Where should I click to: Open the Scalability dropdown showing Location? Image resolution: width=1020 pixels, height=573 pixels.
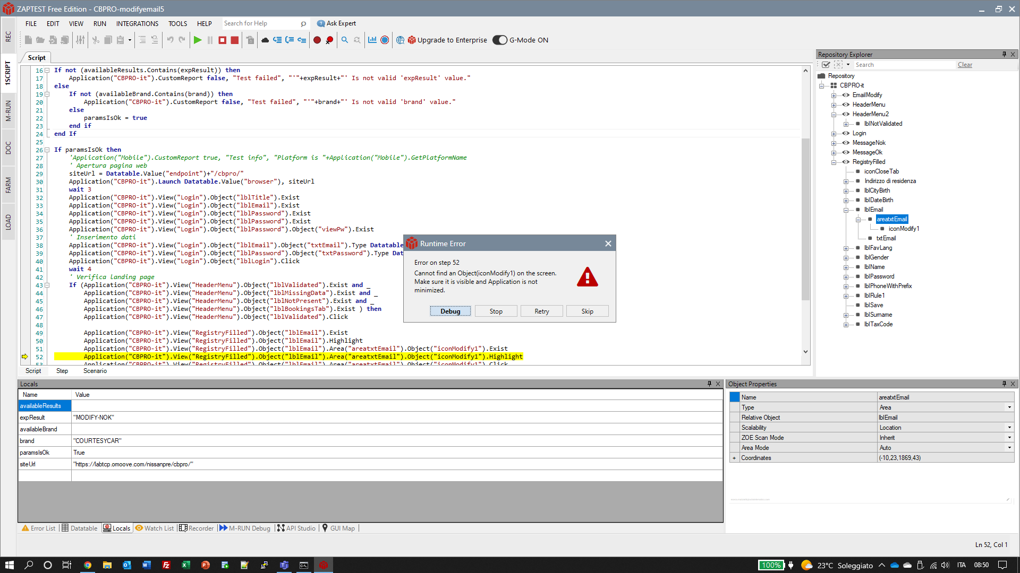[1009, 428]
